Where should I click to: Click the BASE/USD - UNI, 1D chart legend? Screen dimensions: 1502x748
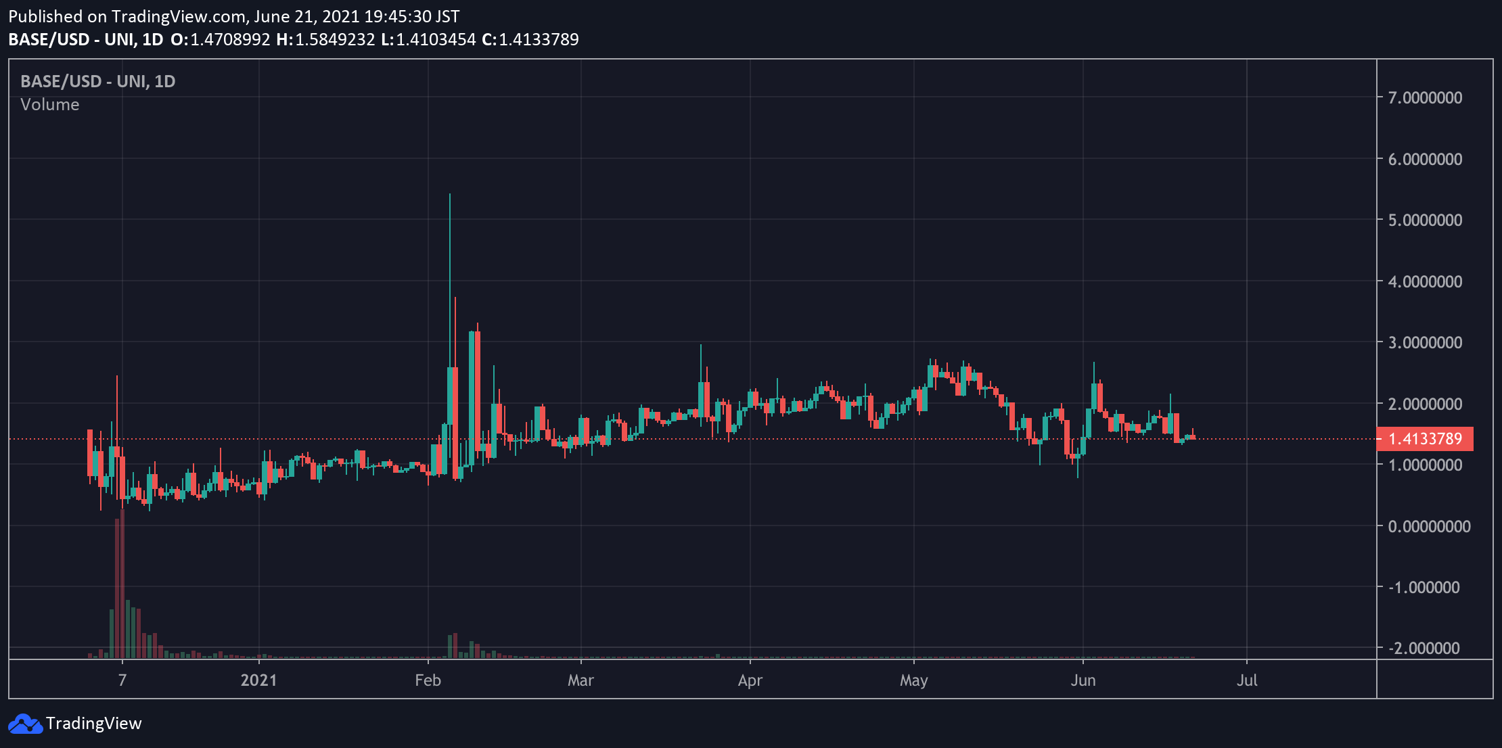pos(98,81)
